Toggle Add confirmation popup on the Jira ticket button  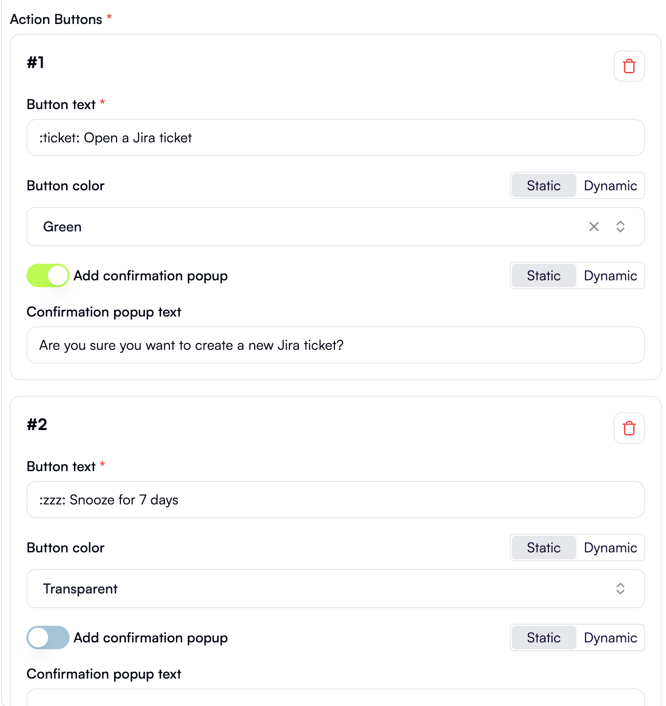[x=48, y=275]
